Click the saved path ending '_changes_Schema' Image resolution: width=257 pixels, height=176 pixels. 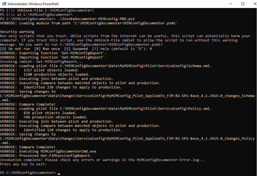(x=127, y=96)
